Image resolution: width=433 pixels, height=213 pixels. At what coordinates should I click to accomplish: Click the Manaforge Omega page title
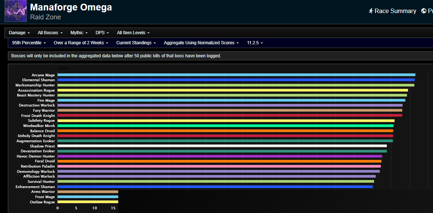pyautogui.click(x=71, y=7)
